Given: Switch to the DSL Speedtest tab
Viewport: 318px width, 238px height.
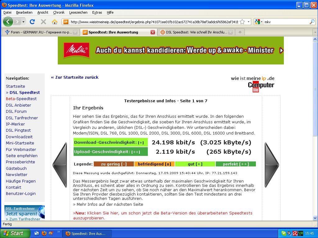Looking at the screenshot, I should (196, 32).
